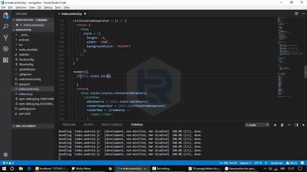This screenshot has height=172, width=307.
Task: Change indentation via Spaces: 2
Action: 245,163
